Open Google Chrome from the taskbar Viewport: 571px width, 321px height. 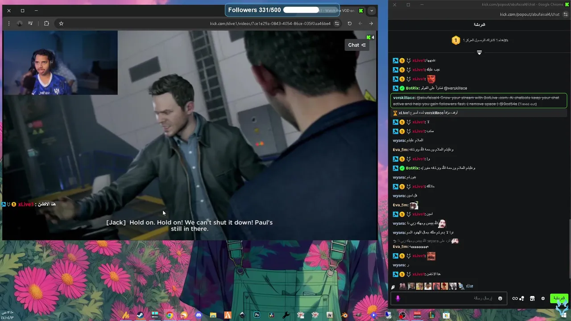170,315
